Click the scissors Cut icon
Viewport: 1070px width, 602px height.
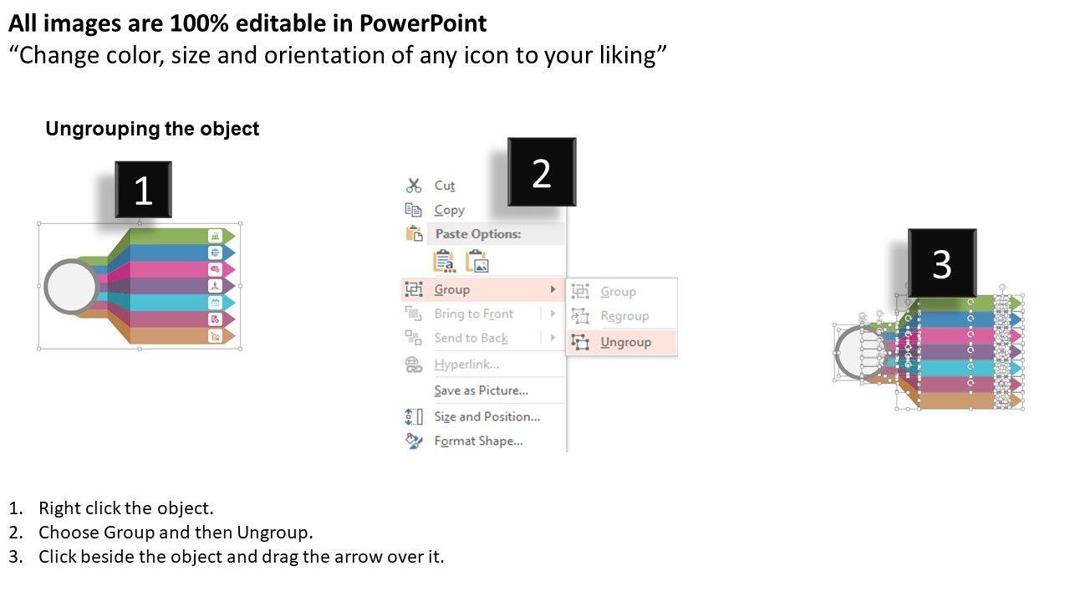tap(414, 186)
